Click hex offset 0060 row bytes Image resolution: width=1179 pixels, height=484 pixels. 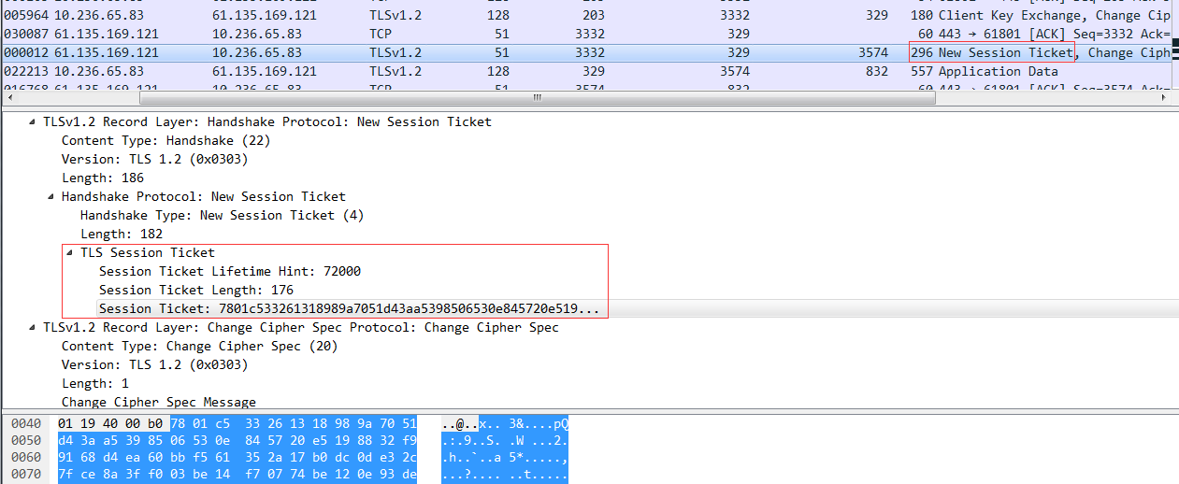coord(237,458)
